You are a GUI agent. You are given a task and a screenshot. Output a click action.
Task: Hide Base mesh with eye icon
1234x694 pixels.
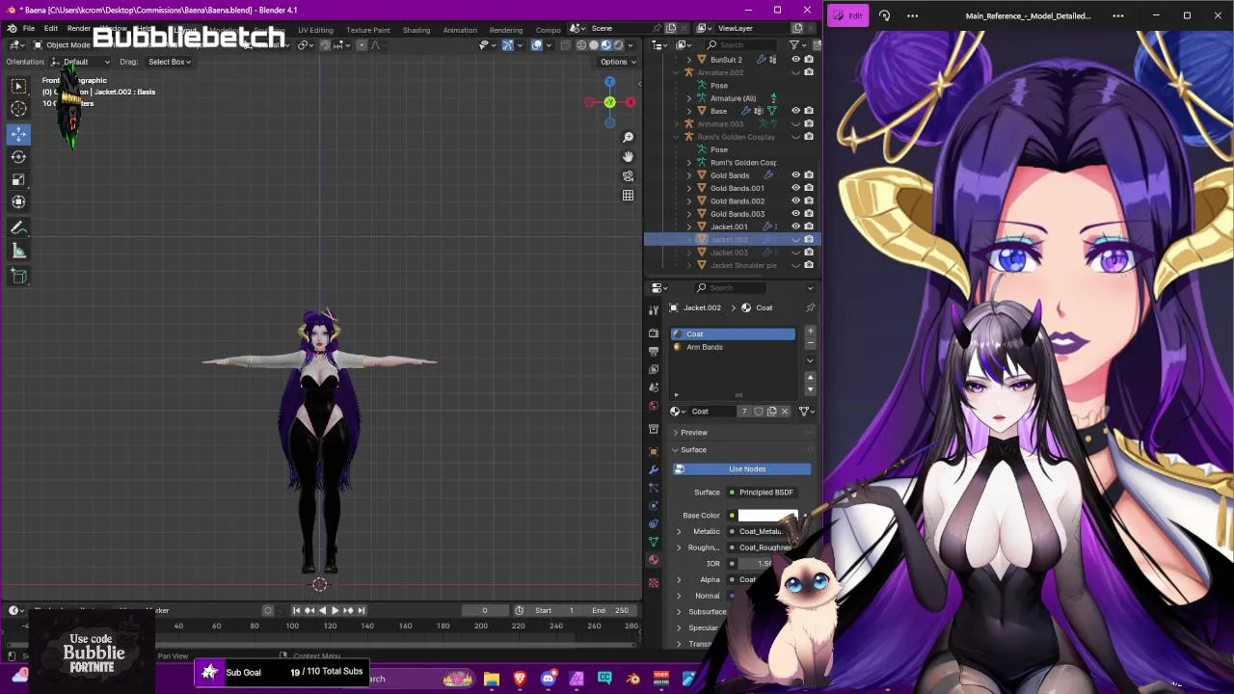(795, 111)
